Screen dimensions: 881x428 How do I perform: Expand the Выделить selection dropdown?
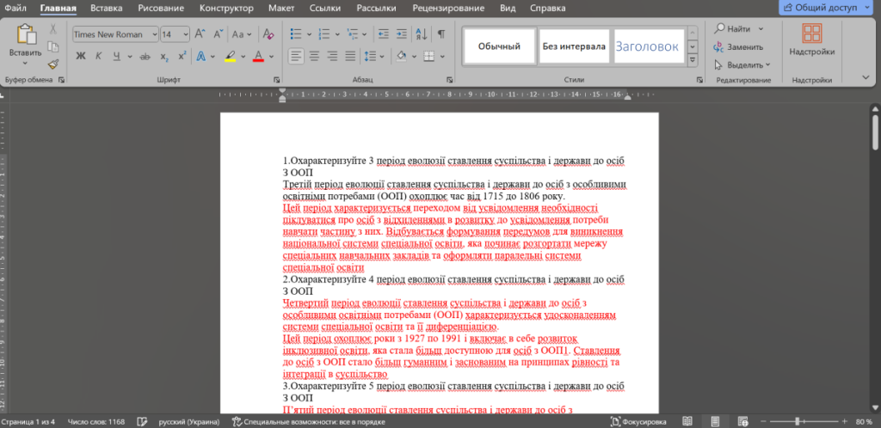(747, 64)
